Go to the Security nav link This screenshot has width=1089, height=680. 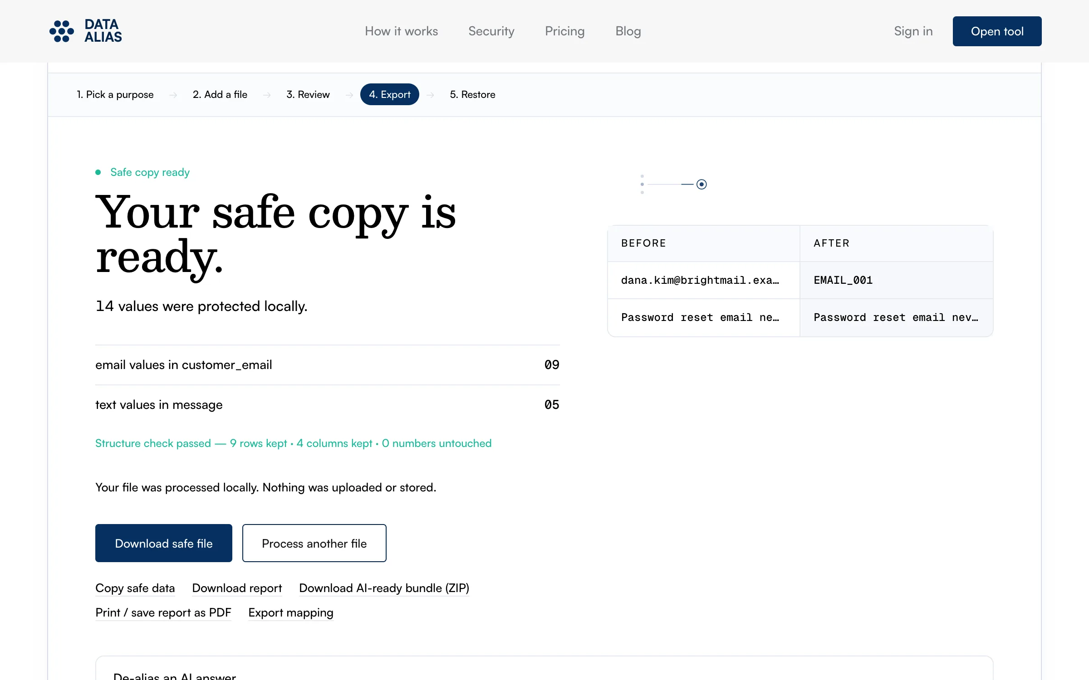pyautogui.click(x=491, y=31)
